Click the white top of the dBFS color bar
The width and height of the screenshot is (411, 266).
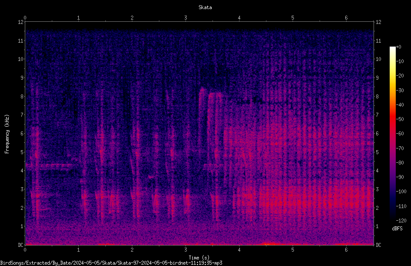point(392,49)
